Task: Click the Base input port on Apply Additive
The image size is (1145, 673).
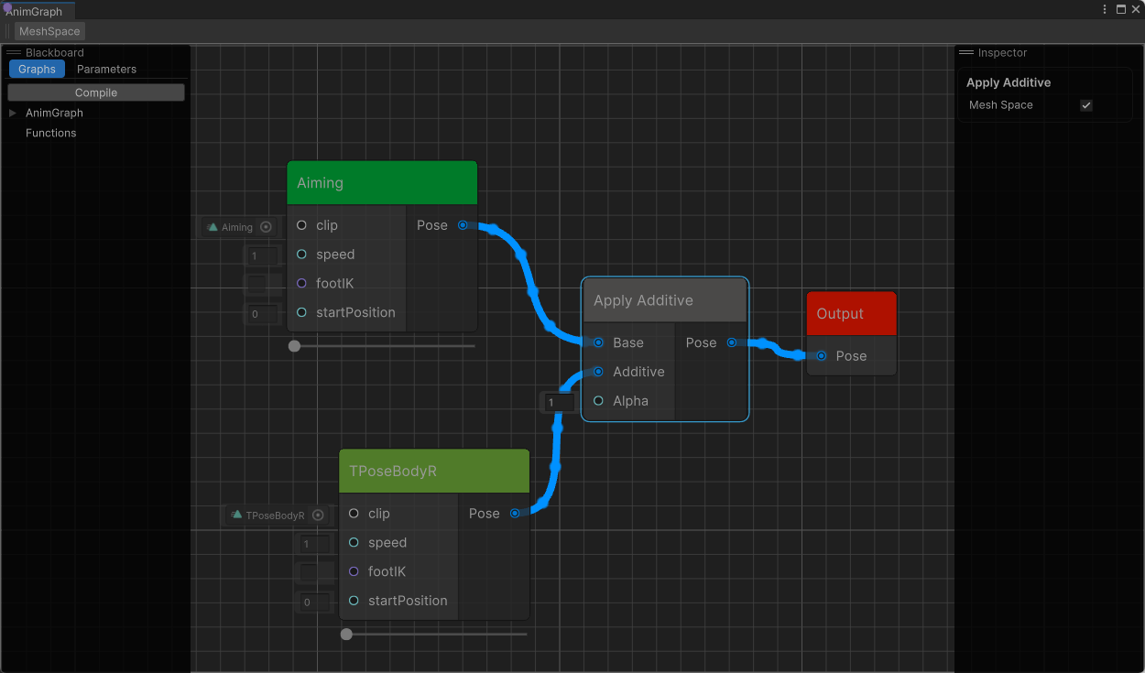Action: point(598,342)
